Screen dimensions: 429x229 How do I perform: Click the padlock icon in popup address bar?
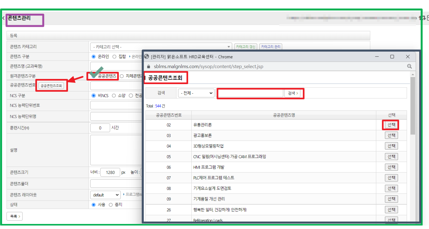pyautogui.click(x=149, y=67)
